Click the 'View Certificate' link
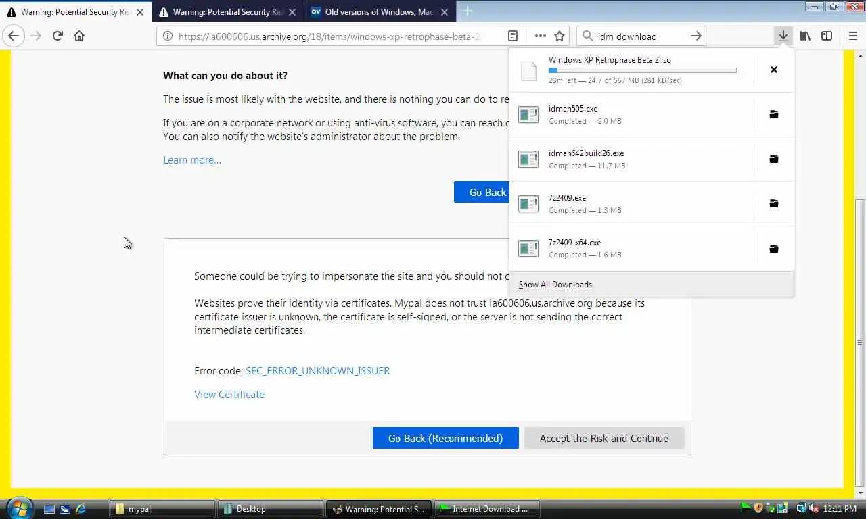Screen dimensions: 866x519 [229, 395]
